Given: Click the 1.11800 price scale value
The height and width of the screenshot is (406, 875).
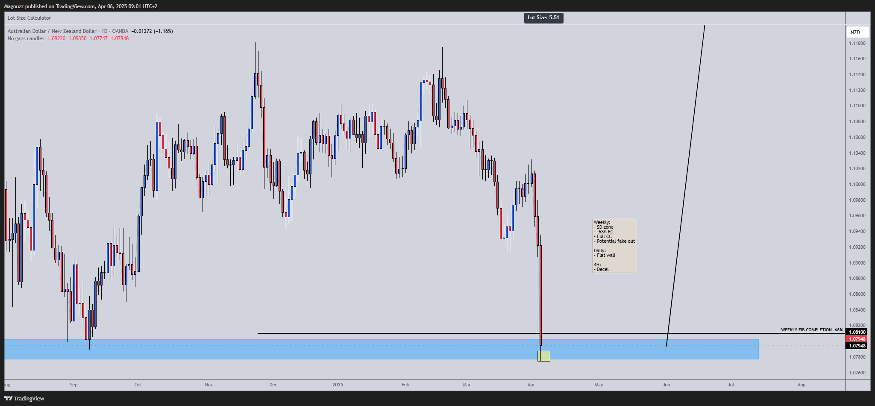Looking at the screenshot, I should tap(857, 43).
